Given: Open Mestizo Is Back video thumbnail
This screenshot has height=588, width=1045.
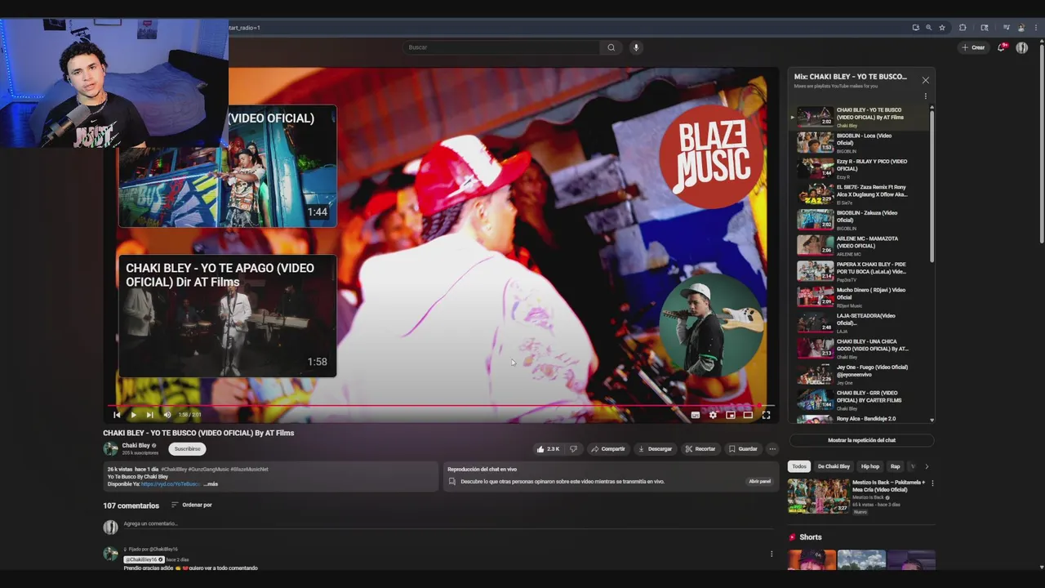Looking at the screenshot, I should pos(818,496).
